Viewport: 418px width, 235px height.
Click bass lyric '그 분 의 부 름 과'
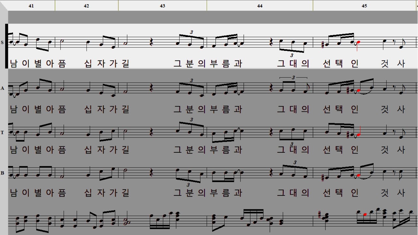click(x=208, y=193)
